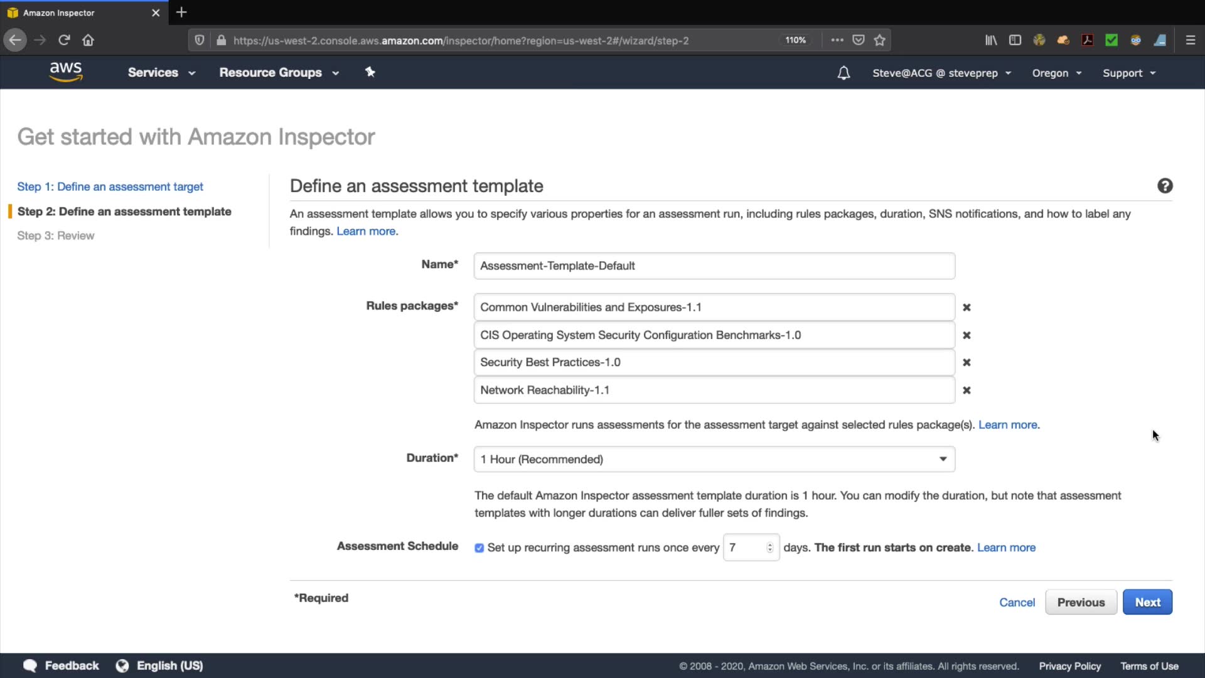Click the Previous button

click(x=1080, y=602)
